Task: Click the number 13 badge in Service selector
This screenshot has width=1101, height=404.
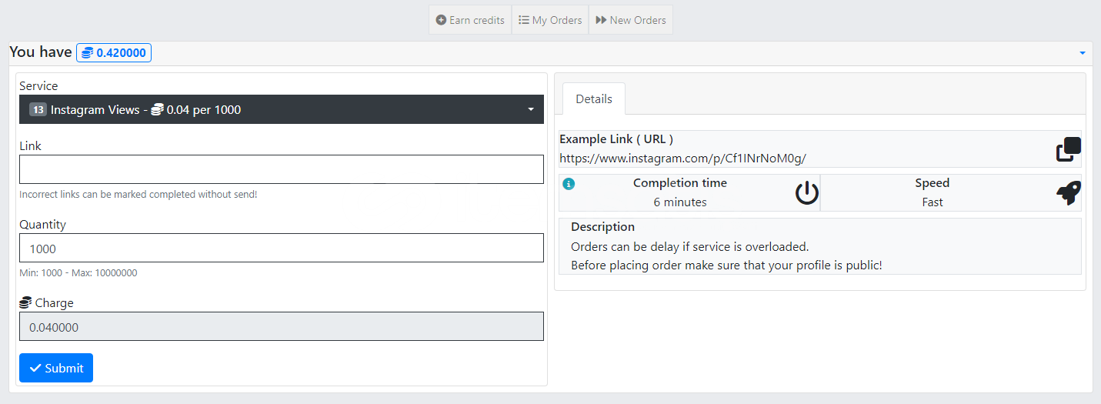Action: click(x=38, y=110)
